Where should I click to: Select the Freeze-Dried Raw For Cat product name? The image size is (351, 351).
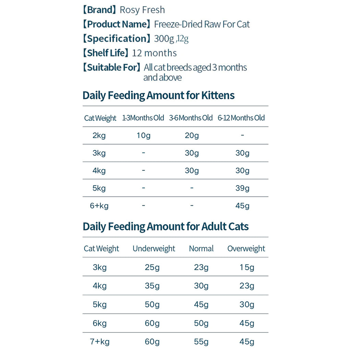(x=202, y=24)
